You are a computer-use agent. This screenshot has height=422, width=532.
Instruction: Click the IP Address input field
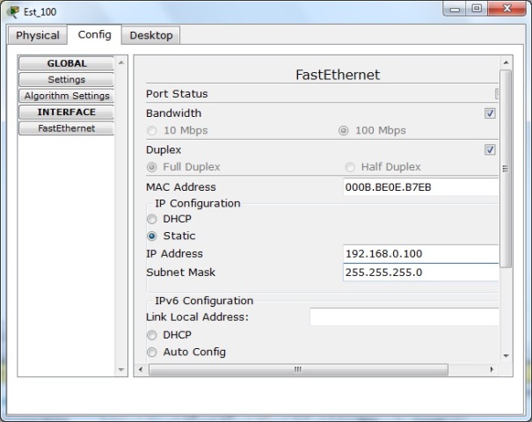point(420,254)
